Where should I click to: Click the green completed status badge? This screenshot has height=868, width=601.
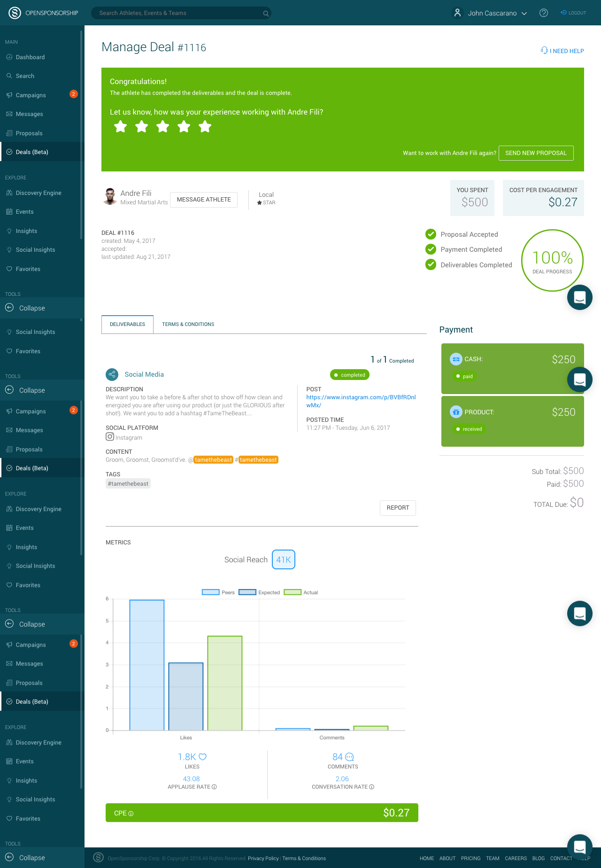tap(350, 375)
